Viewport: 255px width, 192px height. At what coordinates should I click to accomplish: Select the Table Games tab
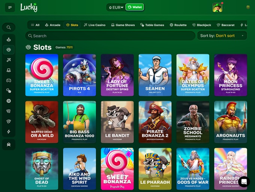152,25
